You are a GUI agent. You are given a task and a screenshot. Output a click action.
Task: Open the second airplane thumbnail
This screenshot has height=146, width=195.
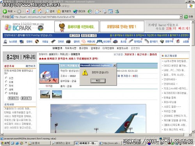[57, 94]
